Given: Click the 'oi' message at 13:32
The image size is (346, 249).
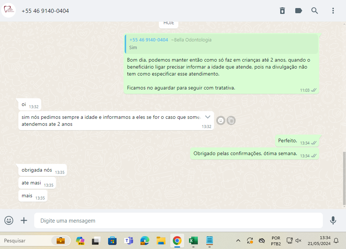Looking at the screenshot, I should pos(30,105).
